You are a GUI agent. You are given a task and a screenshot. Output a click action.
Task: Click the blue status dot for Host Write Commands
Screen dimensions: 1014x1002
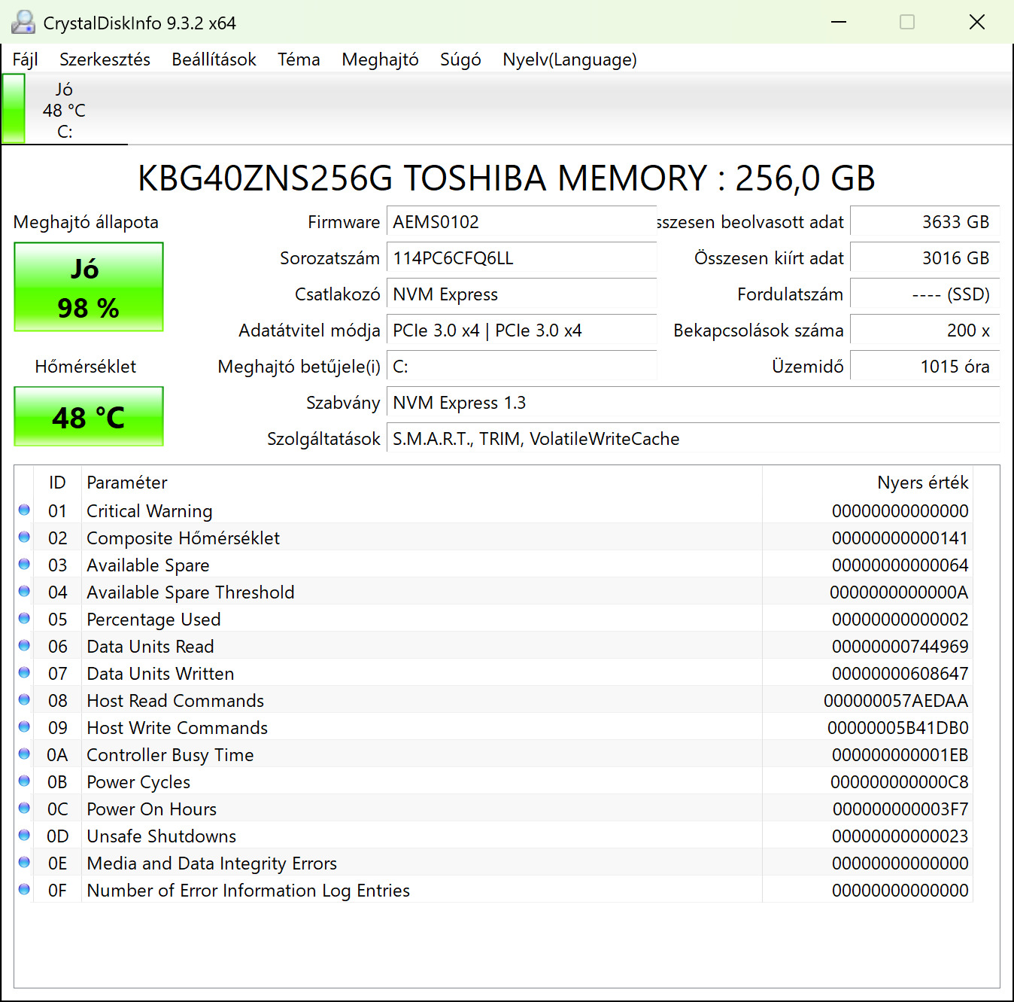coord(24,727)
